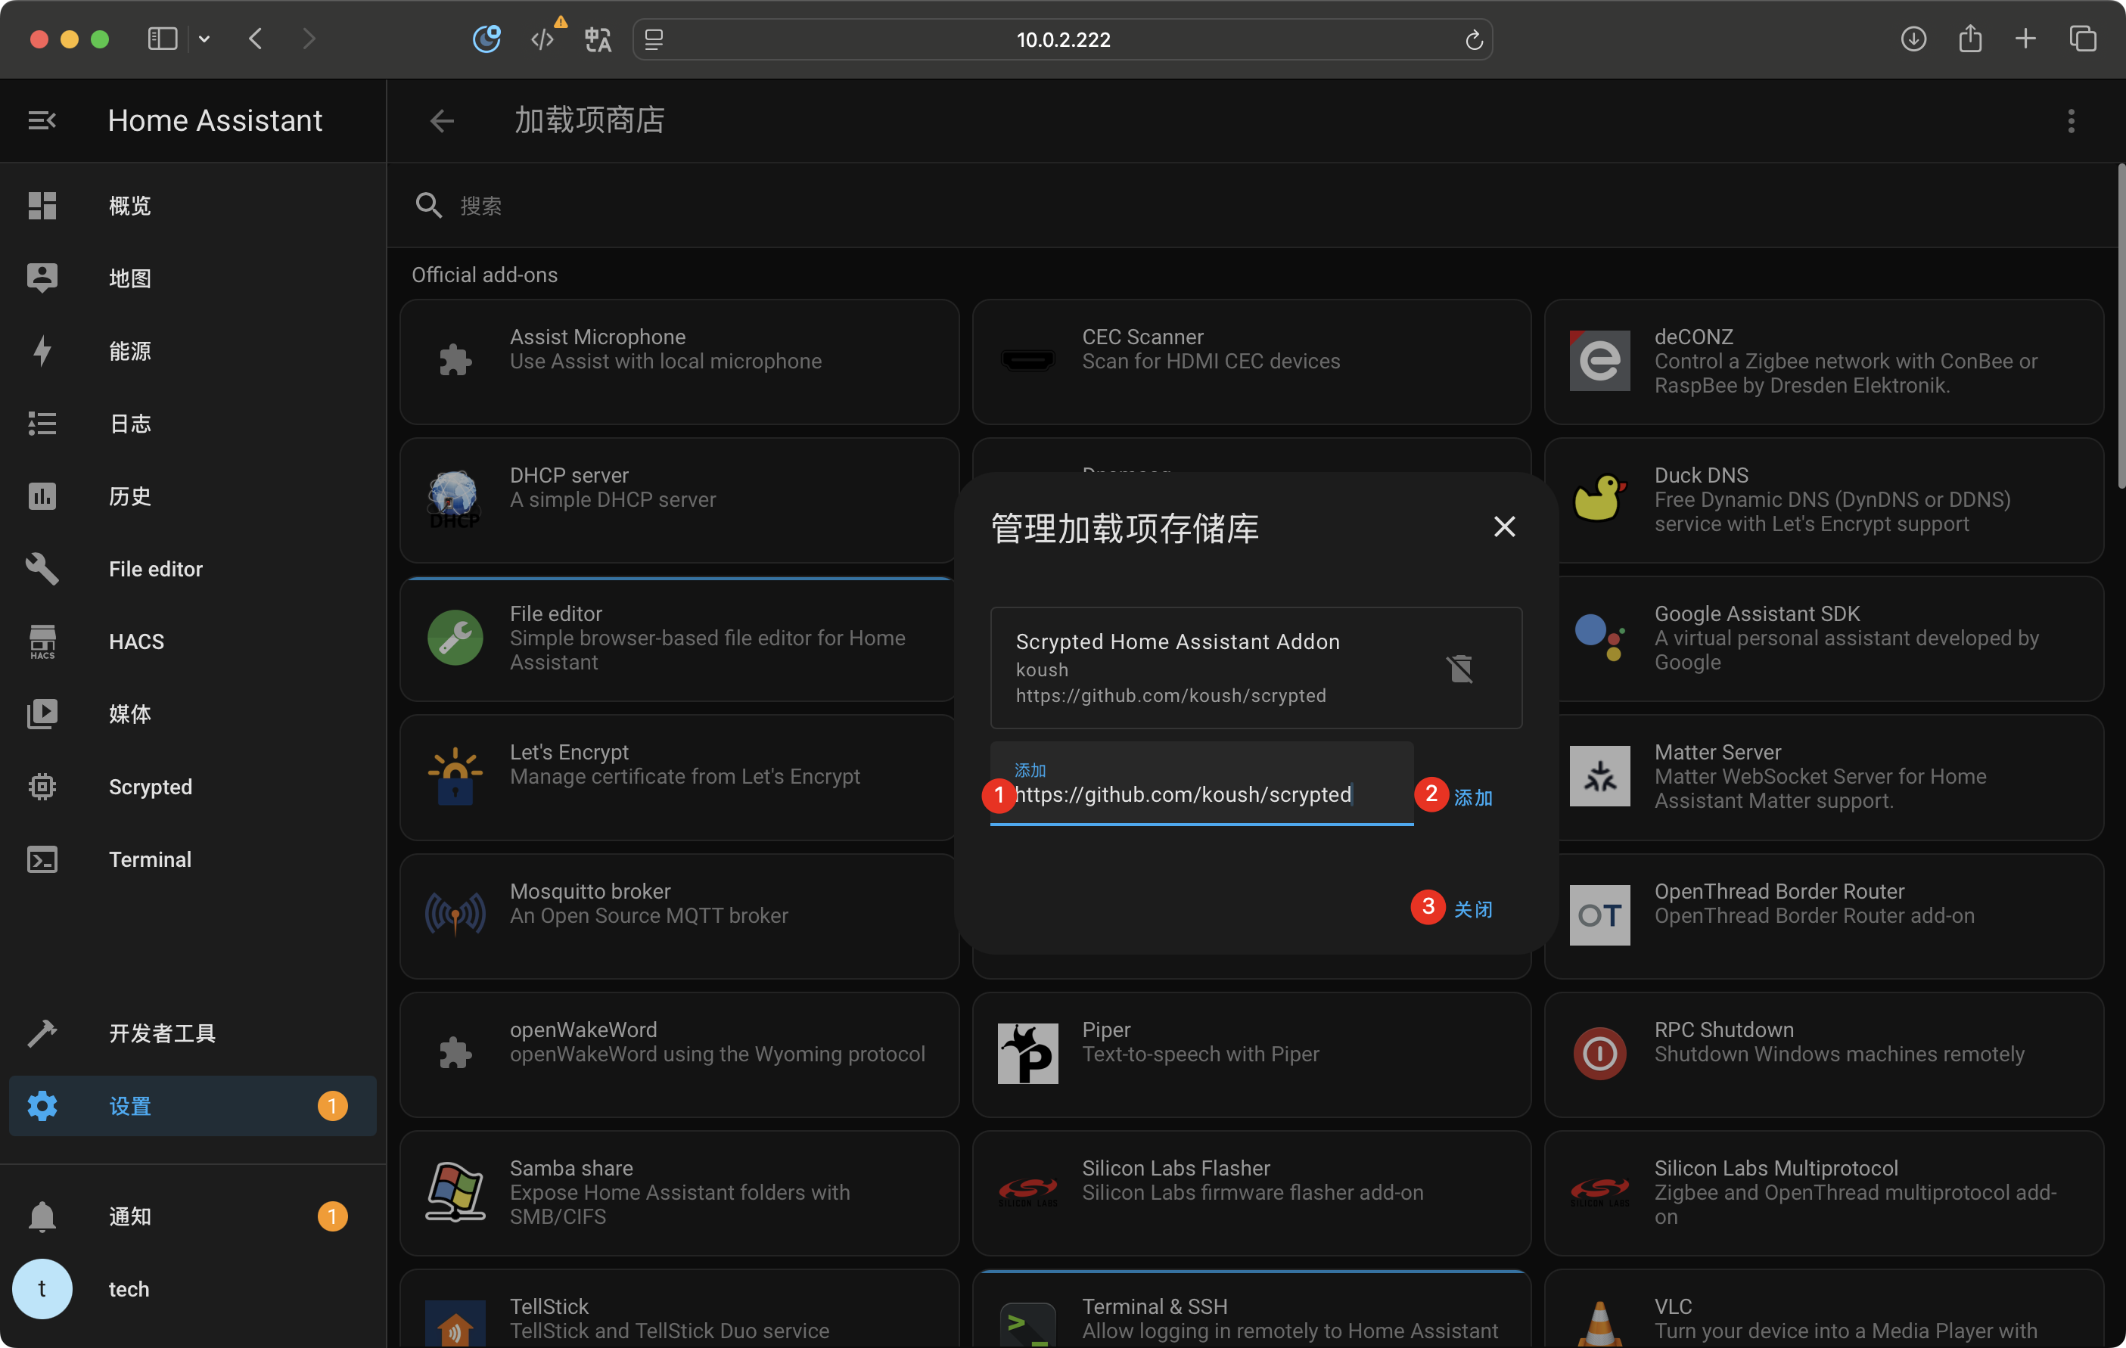Open 开发者工具 developer tools
The image size is (2126, 1348).
click(x=192, y=1033)
